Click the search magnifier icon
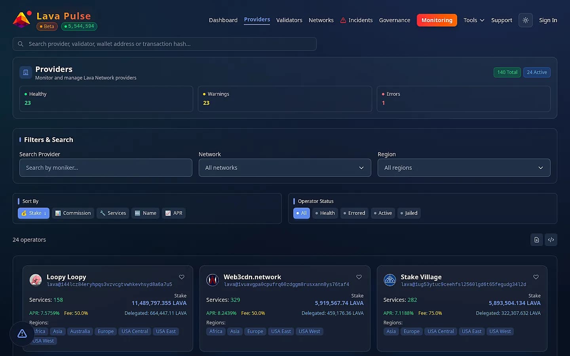570x356 pixels. 21,44
